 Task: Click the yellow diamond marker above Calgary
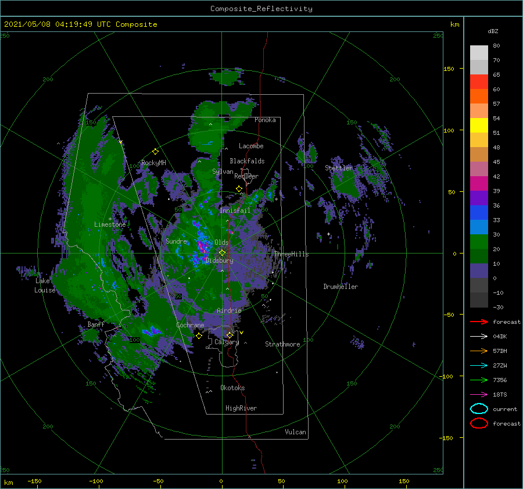pos(230,335)
